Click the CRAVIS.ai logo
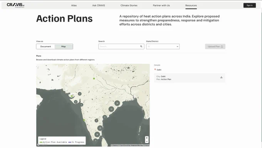Image resolution: width=262 pixels, height=148 pixels. [15, 5]
